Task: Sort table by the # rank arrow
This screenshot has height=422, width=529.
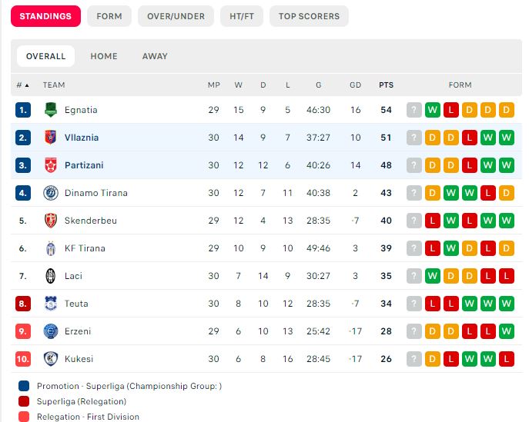Action: click(27, 85)
